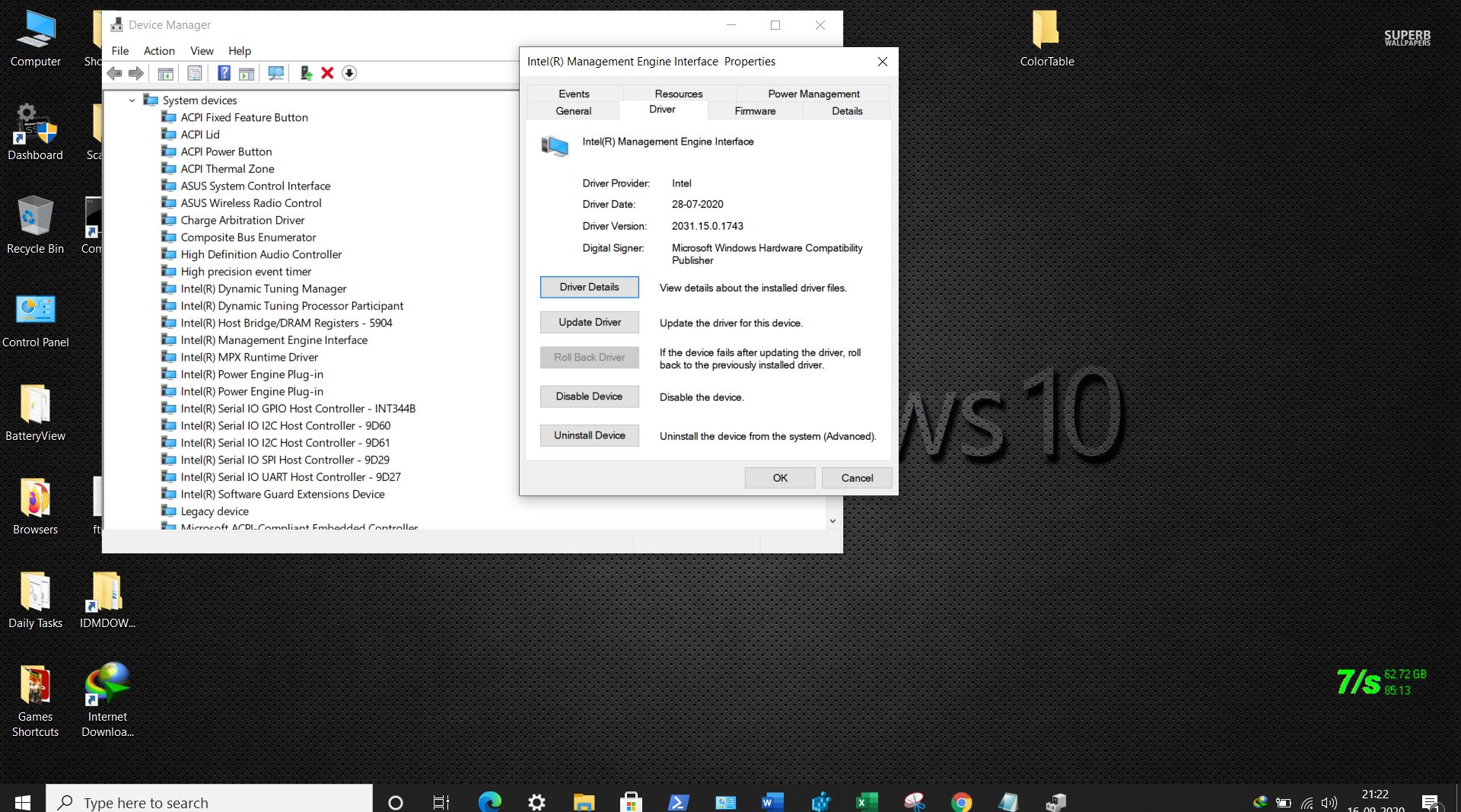Open the View menu
1461x812 pixels.
(x=202, y=51)
